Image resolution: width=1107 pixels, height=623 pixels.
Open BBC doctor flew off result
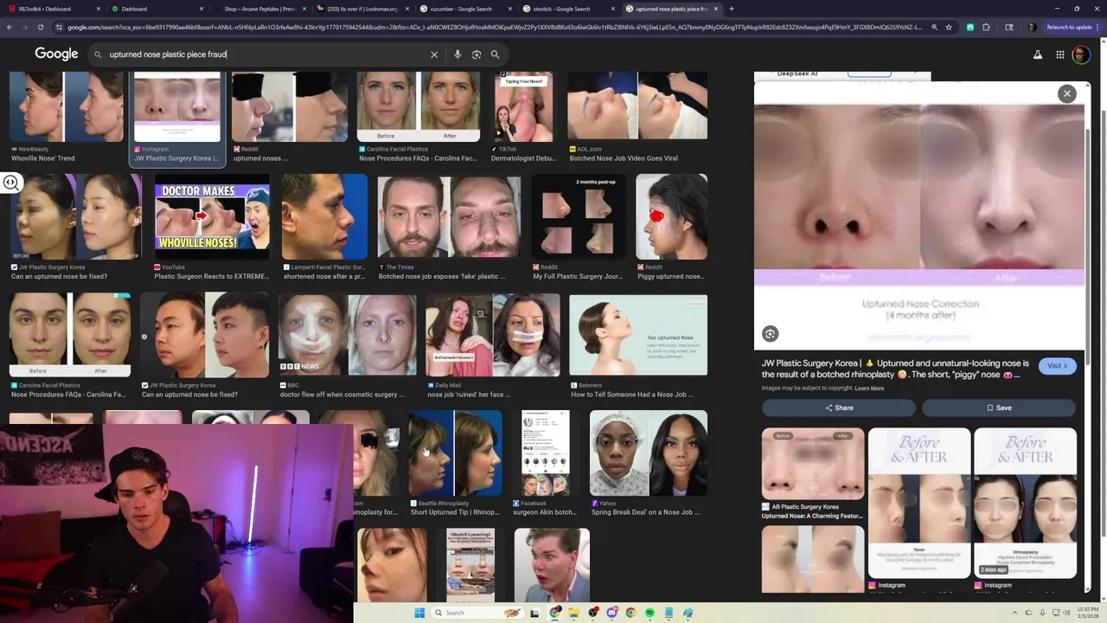347,346
